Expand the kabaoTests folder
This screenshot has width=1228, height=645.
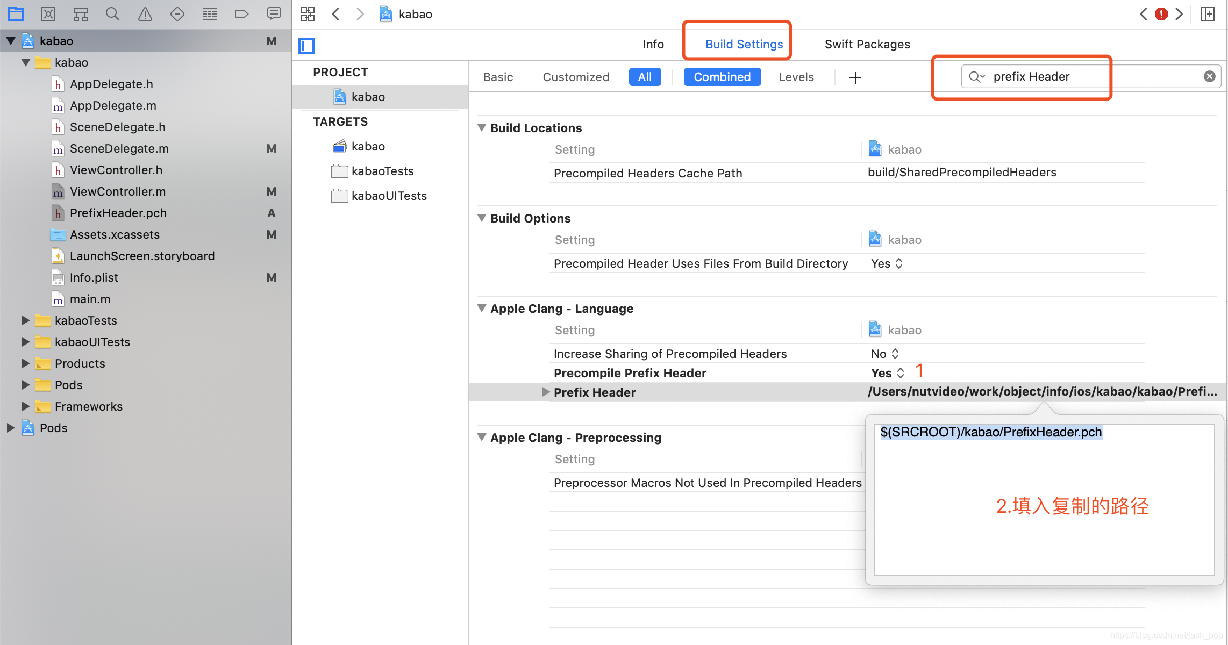(x=26, y=320)
